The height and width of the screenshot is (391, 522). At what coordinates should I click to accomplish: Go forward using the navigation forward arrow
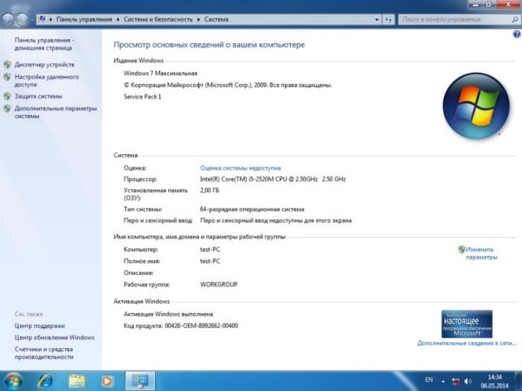(22, 19)
